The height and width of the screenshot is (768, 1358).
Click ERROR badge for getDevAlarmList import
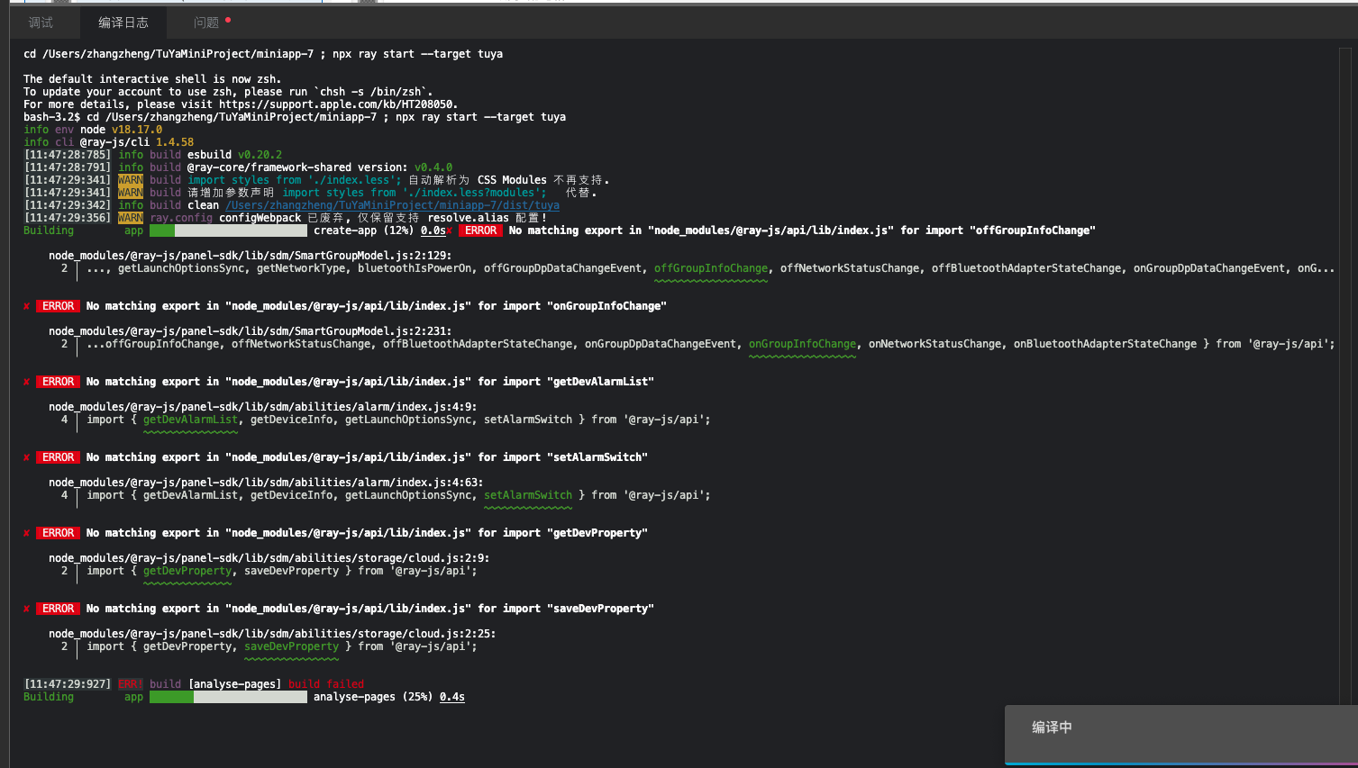coord(58,382)
